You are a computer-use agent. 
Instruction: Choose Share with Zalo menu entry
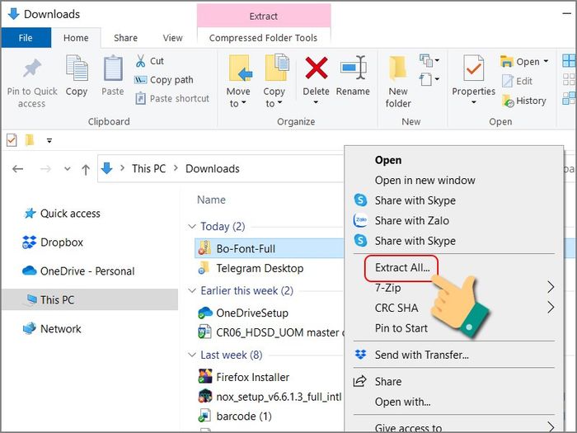tap(412, 220)
